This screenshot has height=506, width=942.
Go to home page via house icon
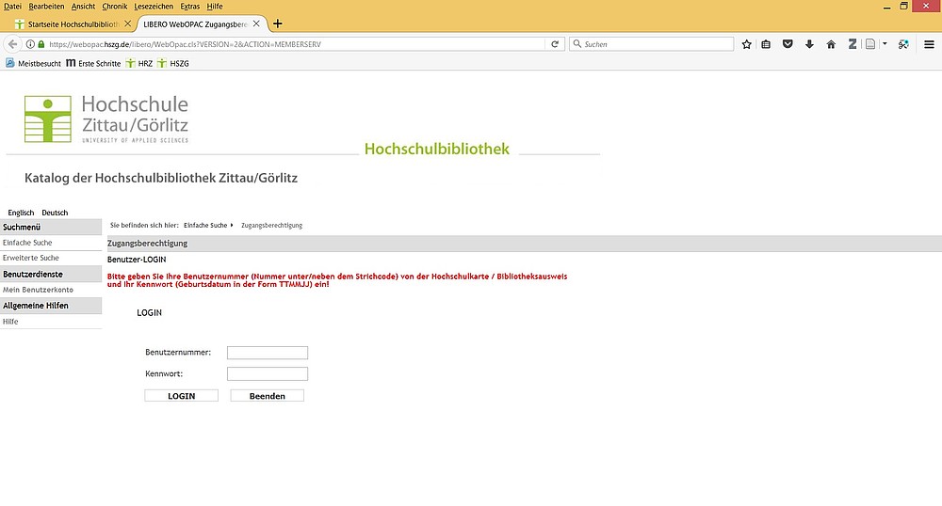tap(831, 44)
